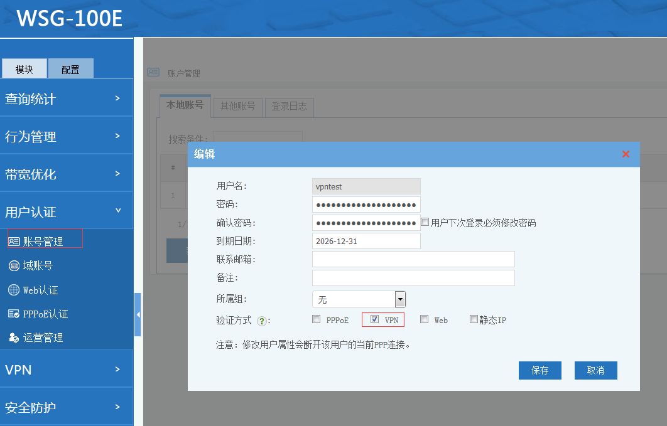Screen dimensions: 667x426
Task: Open the 所属组 dropdown list
Action: (x=400, y=299)
